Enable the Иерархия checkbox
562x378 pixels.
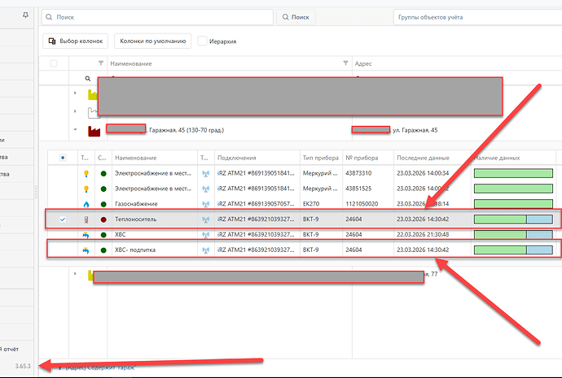[203, 41]
